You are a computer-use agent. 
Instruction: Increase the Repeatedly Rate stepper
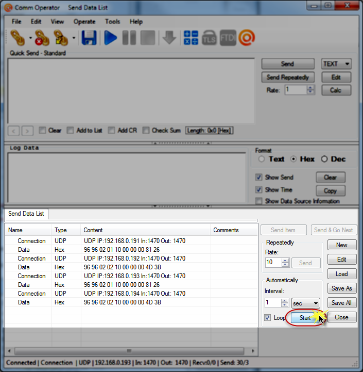(285, 260)
